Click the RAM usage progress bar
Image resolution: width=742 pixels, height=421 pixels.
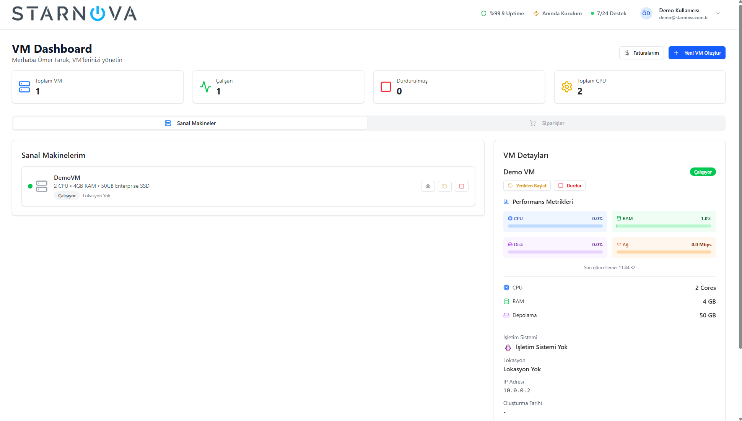tap(664, 226)
